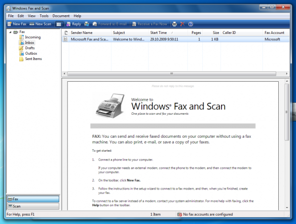
Task: Sort by Start Time column header
Action: click(x=168, y=32)
